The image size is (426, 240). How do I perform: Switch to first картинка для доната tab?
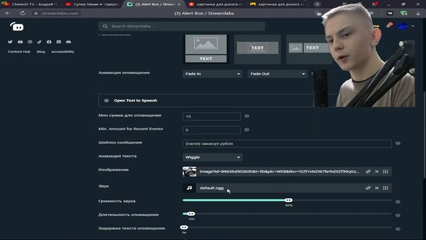tap(216, 4)
